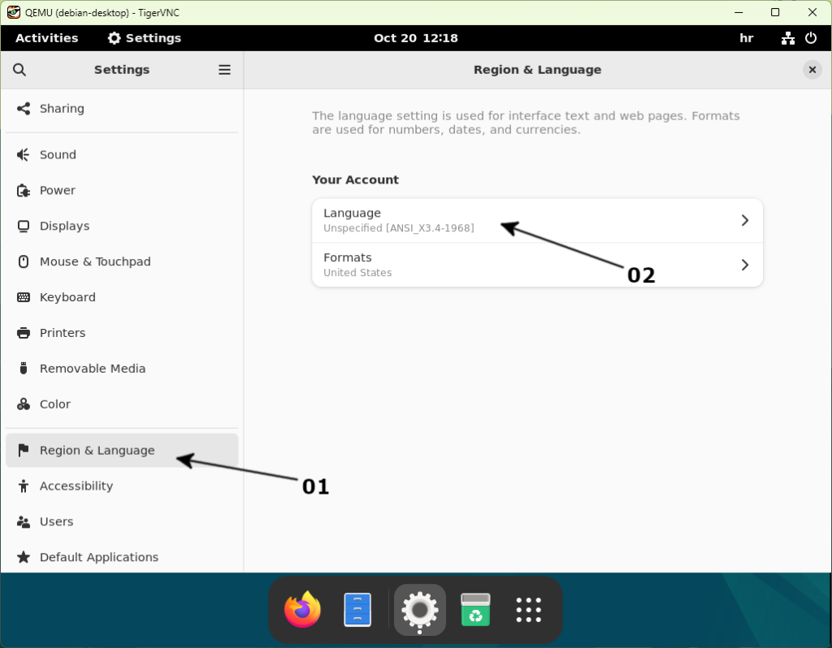Select the hr keyboard layout indicator
Image resolution: width=832 pixels, height=648 pixels.
[746, 38]
